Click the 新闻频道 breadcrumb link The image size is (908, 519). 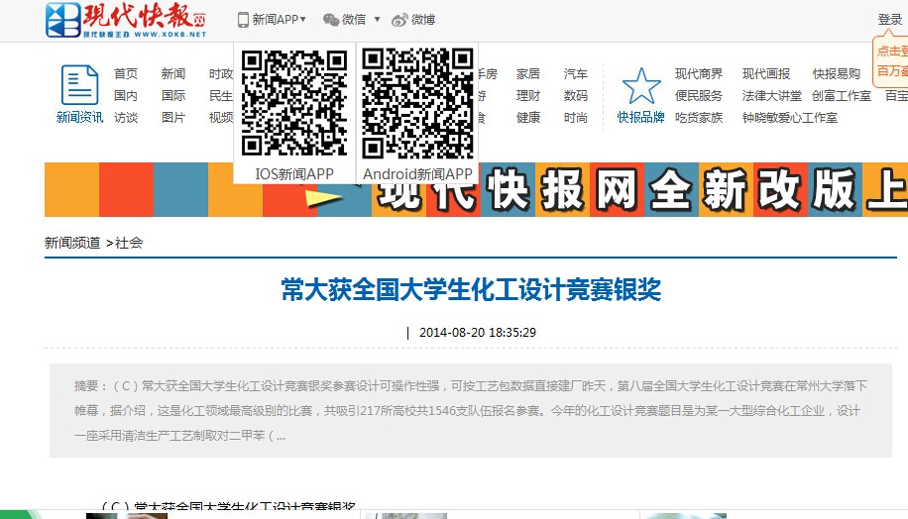click(x=72, y=243)
